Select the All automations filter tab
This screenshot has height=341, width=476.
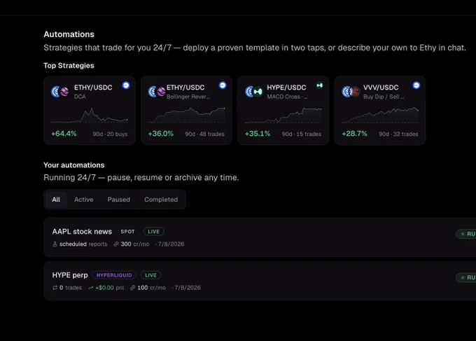56,200
